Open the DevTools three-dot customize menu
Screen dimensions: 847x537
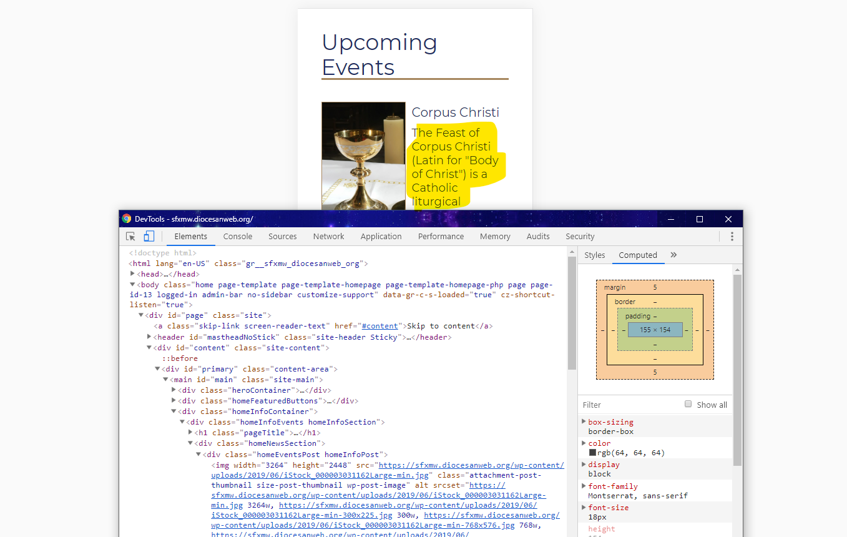732,237
